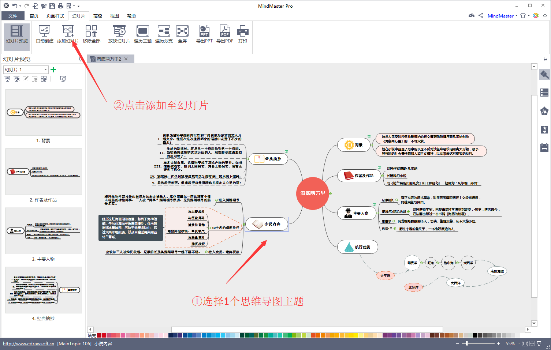Open the 帮助 tab
Viewport: 551px width, 350px height.
(131, 16)
